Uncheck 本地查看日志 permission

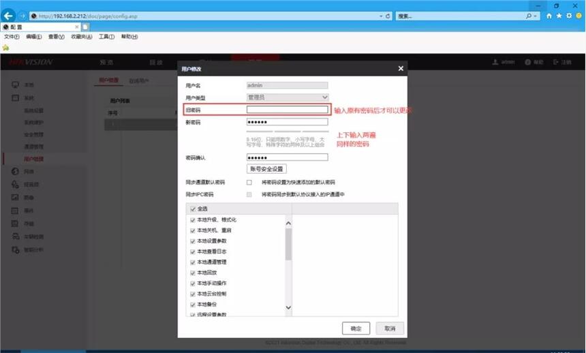point(193,251)
